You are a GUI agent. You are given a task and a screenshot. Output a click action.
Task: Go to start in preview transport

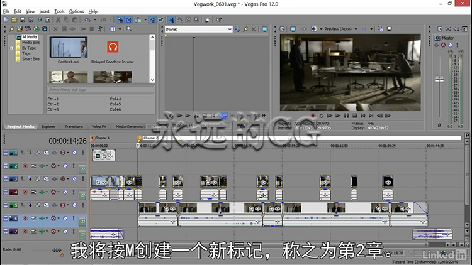363,116
